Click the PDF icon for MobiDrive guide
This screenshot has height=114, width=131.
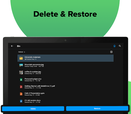[x=21, y=87]
